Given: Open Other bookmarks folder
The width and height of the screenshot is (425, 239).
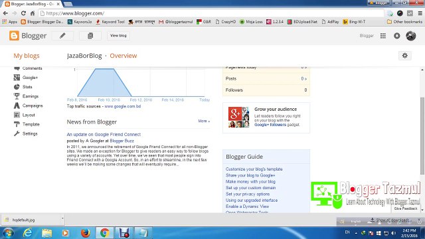Looking at the screenshot, I should point(404,22).
